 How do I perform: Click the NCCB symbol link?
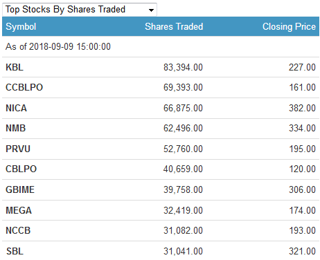coord(18,230)
